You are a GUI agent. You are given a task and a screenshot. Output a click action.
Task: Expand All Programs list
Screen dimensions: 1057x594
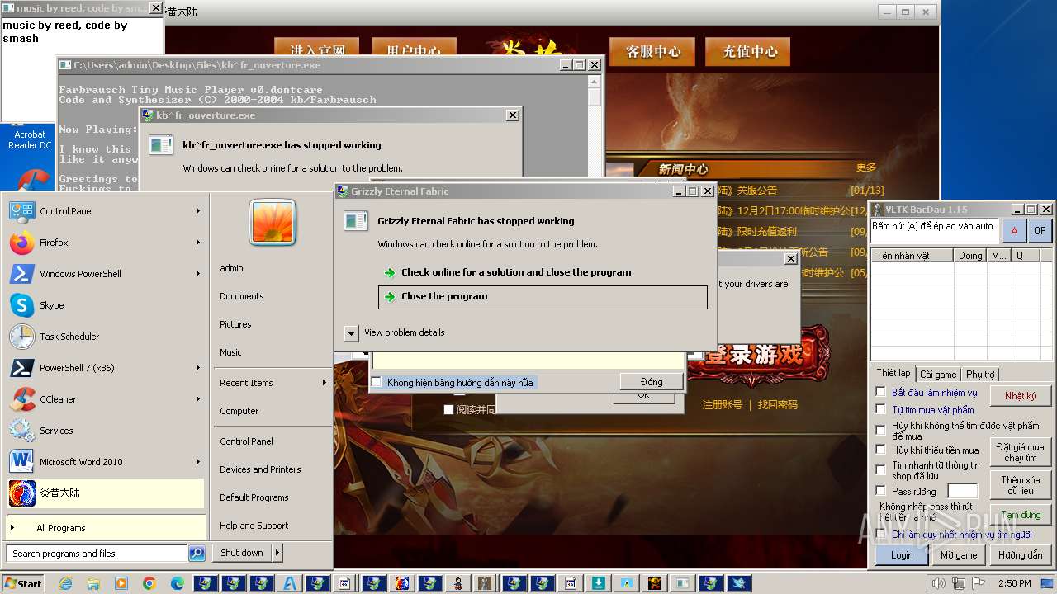105,528
